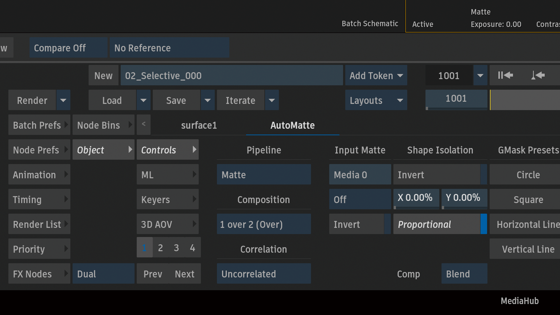Click the Next button

[x=184, y=274]
